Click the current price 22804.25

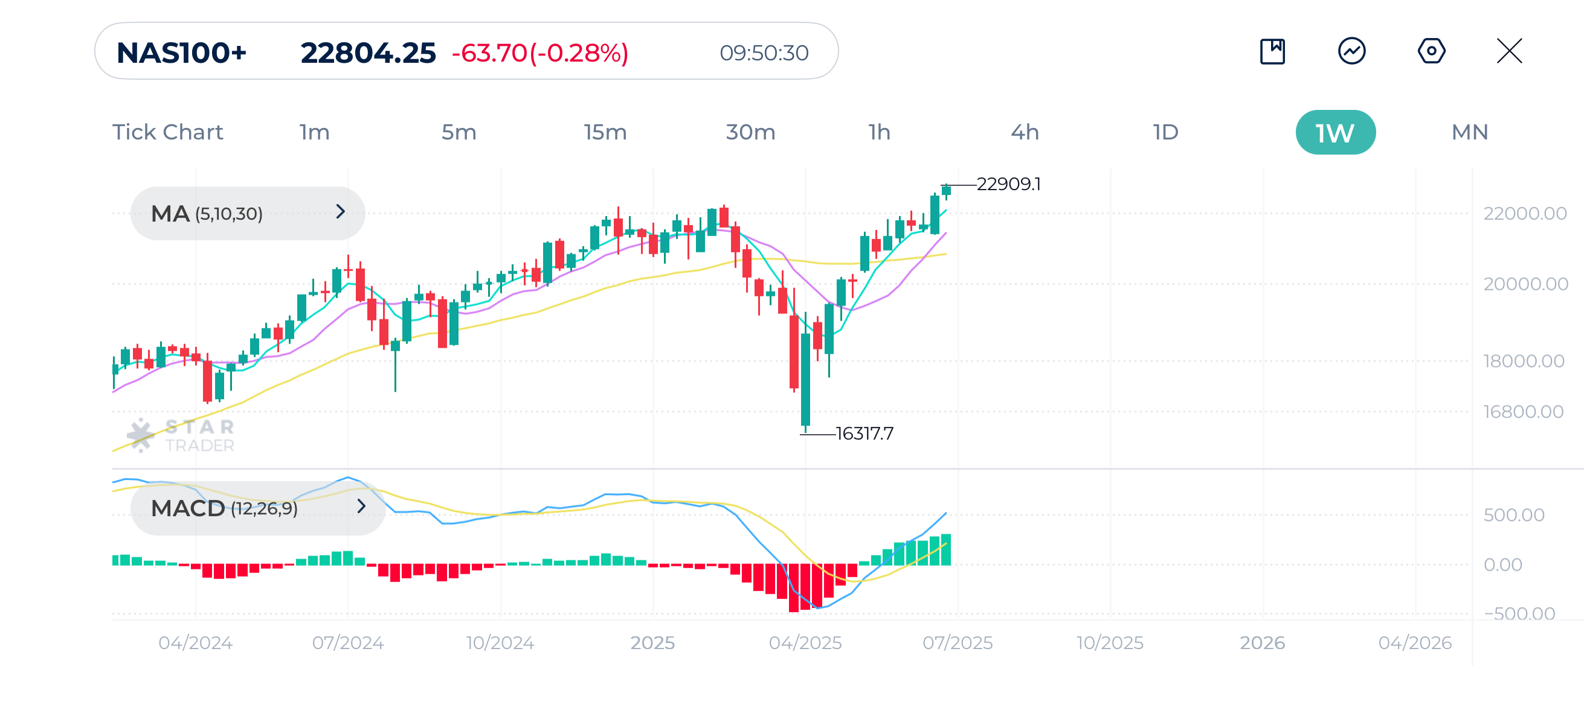[367, 53]
